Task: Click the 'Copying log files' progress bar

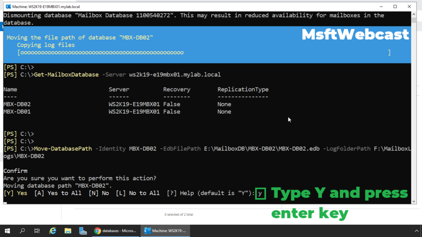Action: [x=204, y=53]
